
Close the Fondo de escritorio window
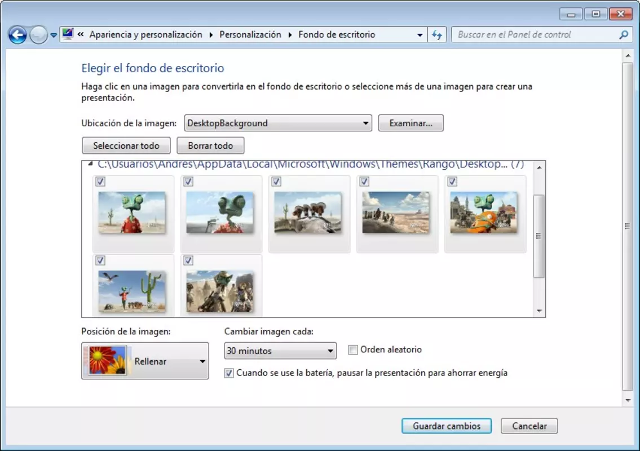click(x=620, y=14)
